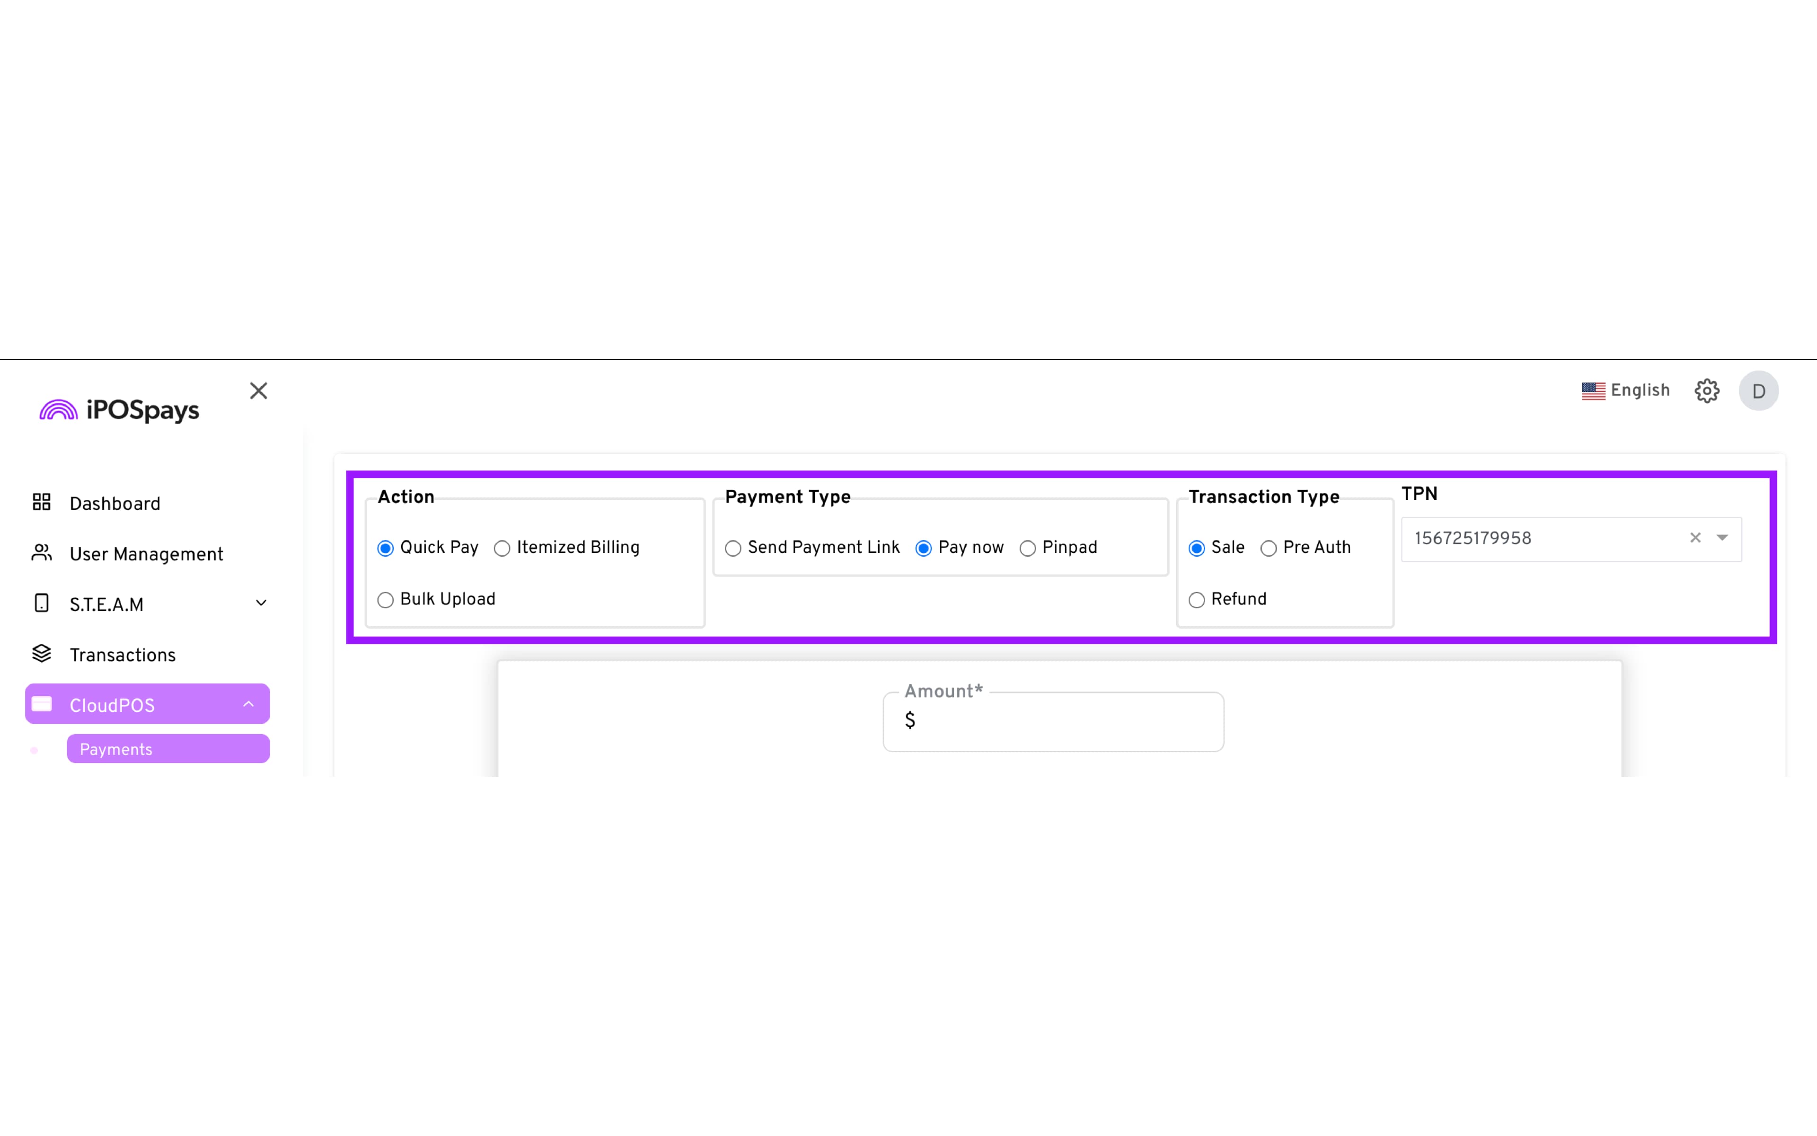This screenshot has width=1817, height=1136.
Task: Click the S.T.E.A.M device icon
Action: [x=41, y=603]
